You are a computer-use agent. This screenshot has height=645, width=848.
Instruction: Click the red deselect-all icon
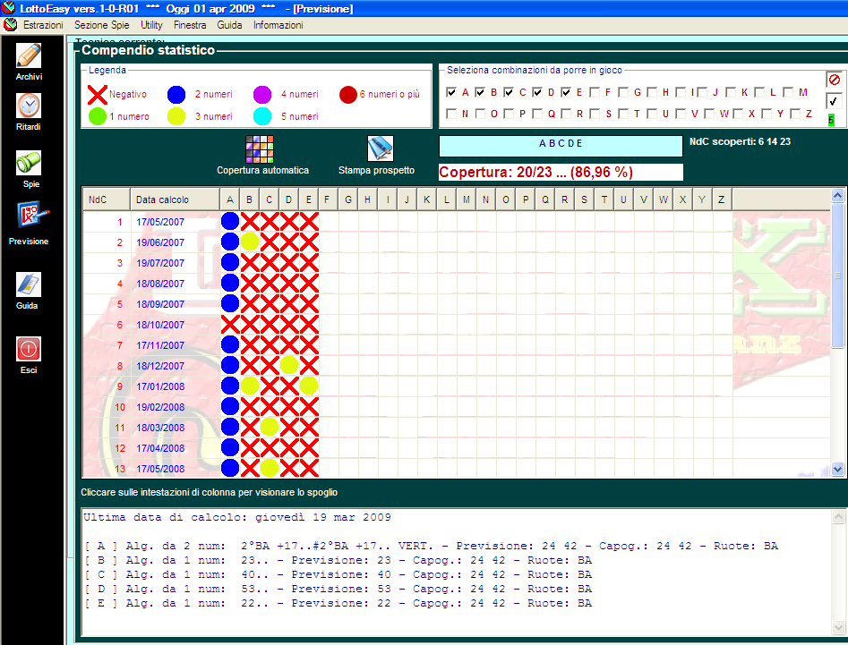(834, 80)
